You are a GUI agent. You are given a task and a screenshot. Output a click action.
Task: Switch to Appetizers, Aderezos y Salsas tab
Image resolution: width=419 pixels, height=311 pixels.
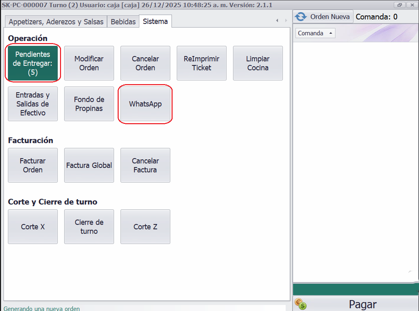click(x=56, y=22)
